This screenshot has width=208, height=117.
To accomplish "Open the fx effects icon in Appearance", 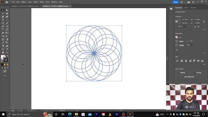I will 177,50.
